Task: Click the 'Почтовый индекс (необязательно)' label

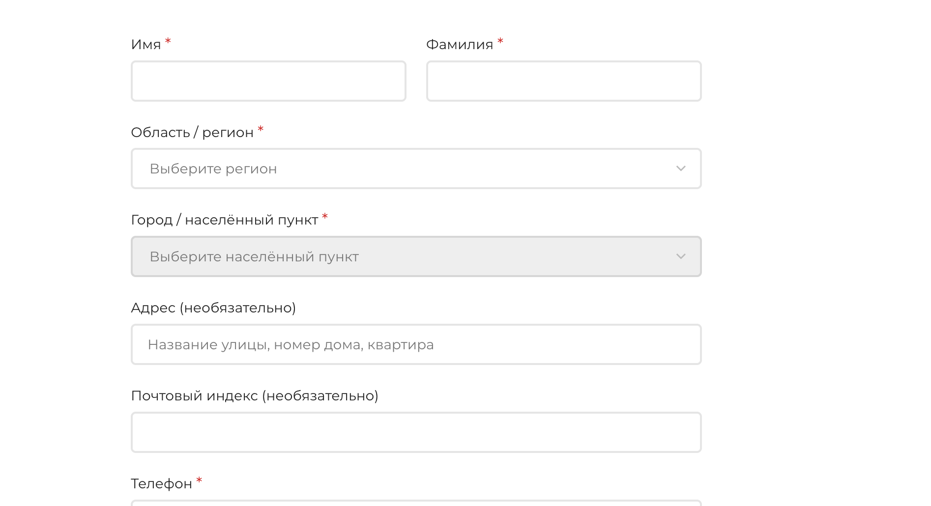Action: [x=255, y=396]
